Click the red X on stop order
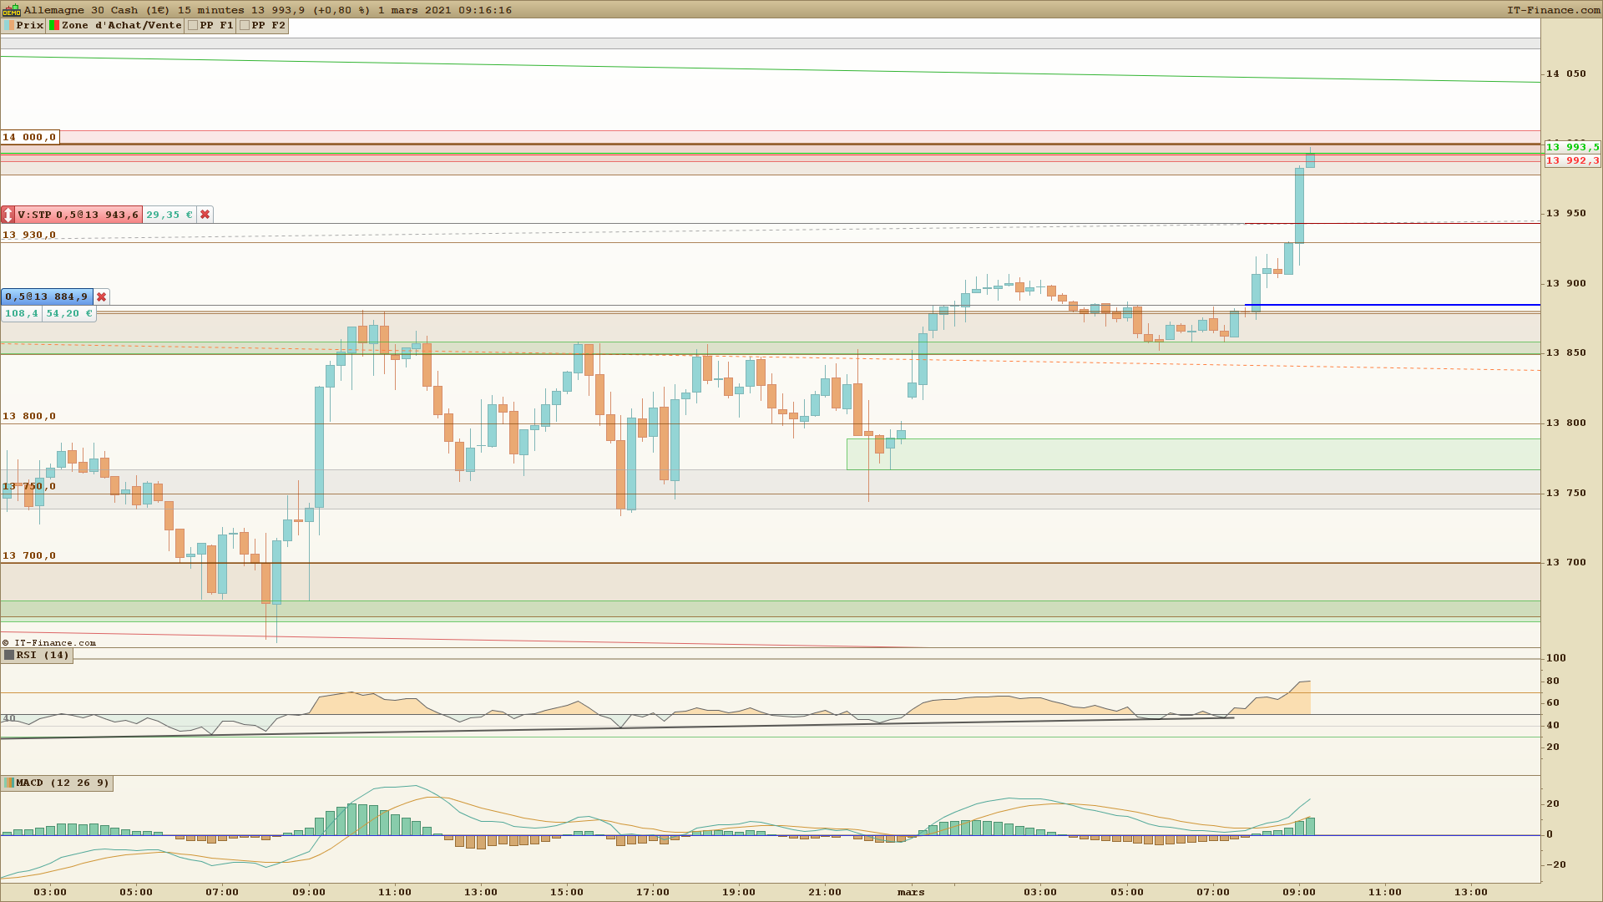The image size is (1603, 902). 205,215
